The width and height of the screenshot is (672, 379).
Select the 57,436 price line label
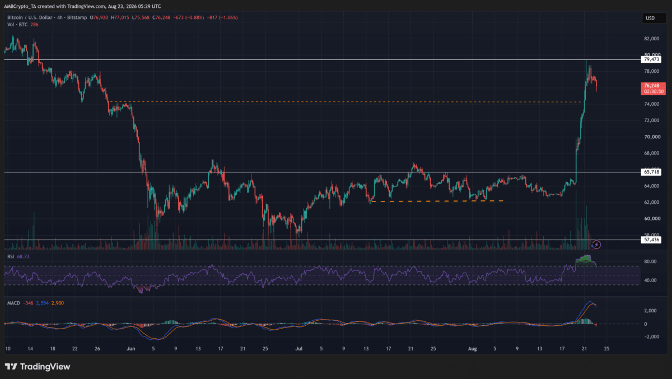(652, 240)
